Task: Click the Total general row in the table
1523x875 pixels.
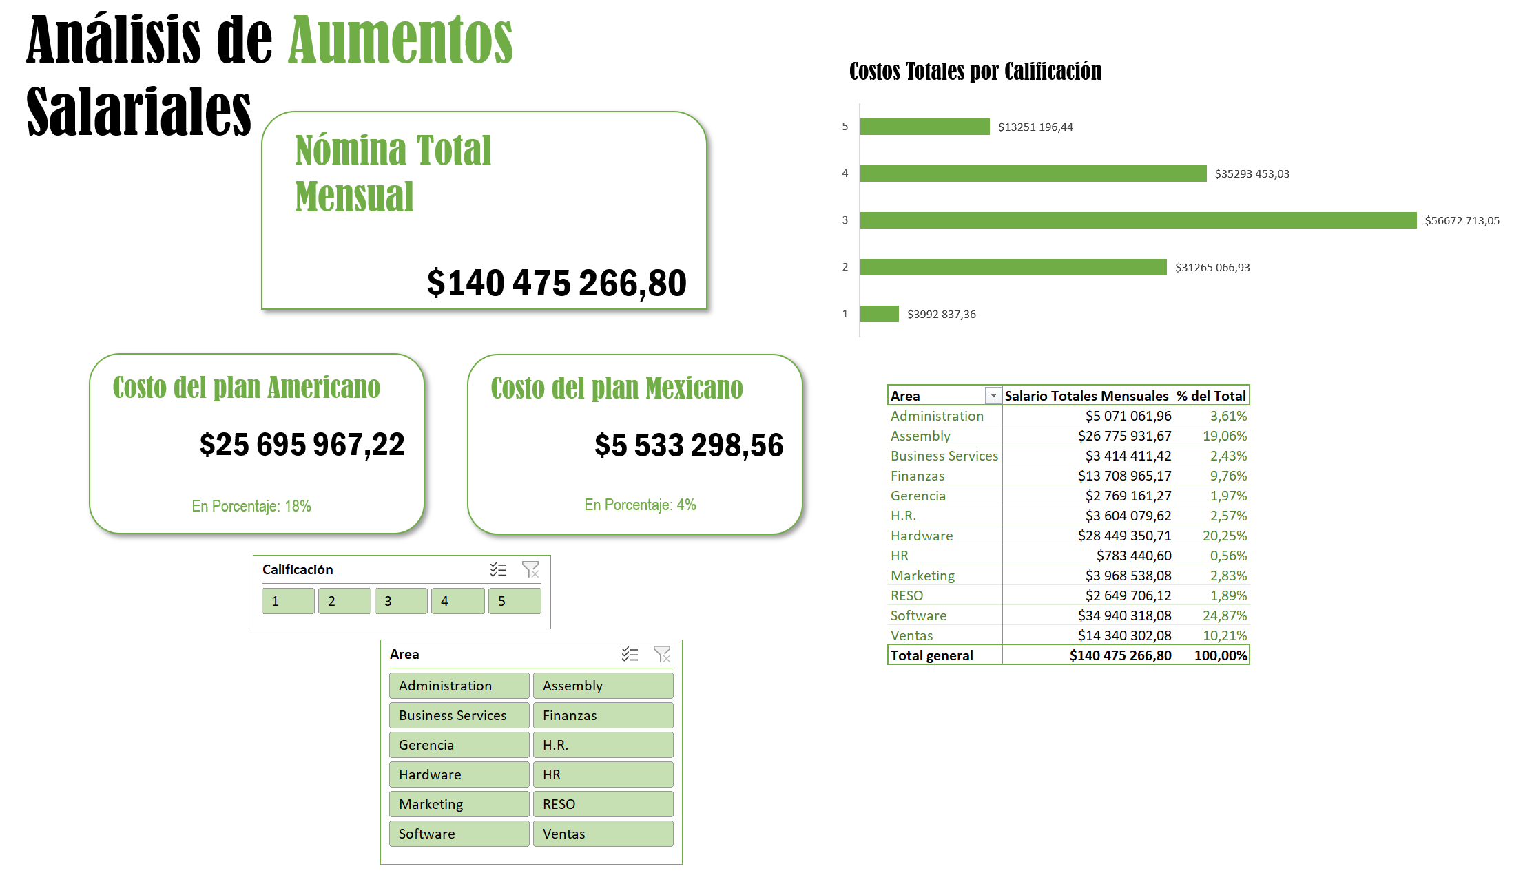Action: pos(1068,655)
